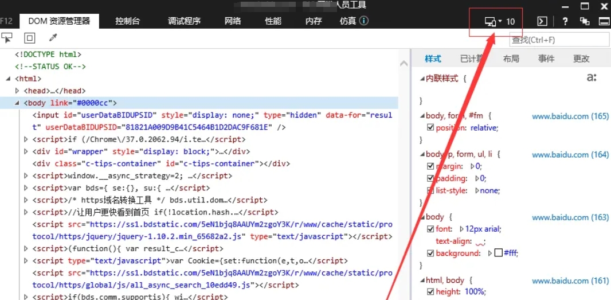Open the www.baidu.com (164) source link
Image resolution: width=611 pixels, height=300 pixels.
click(570, 154)
